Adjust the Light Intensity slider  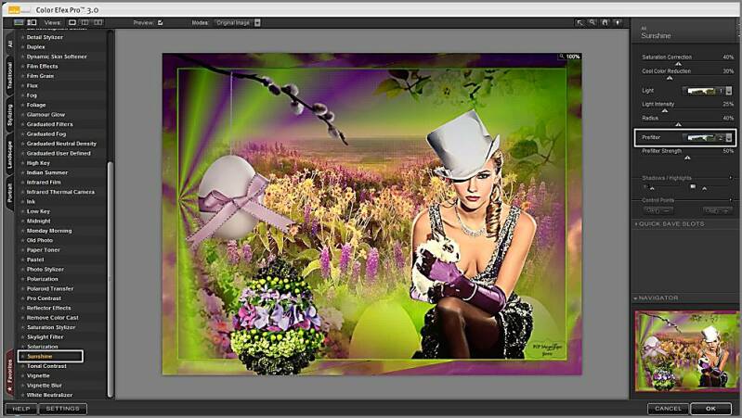664,110
